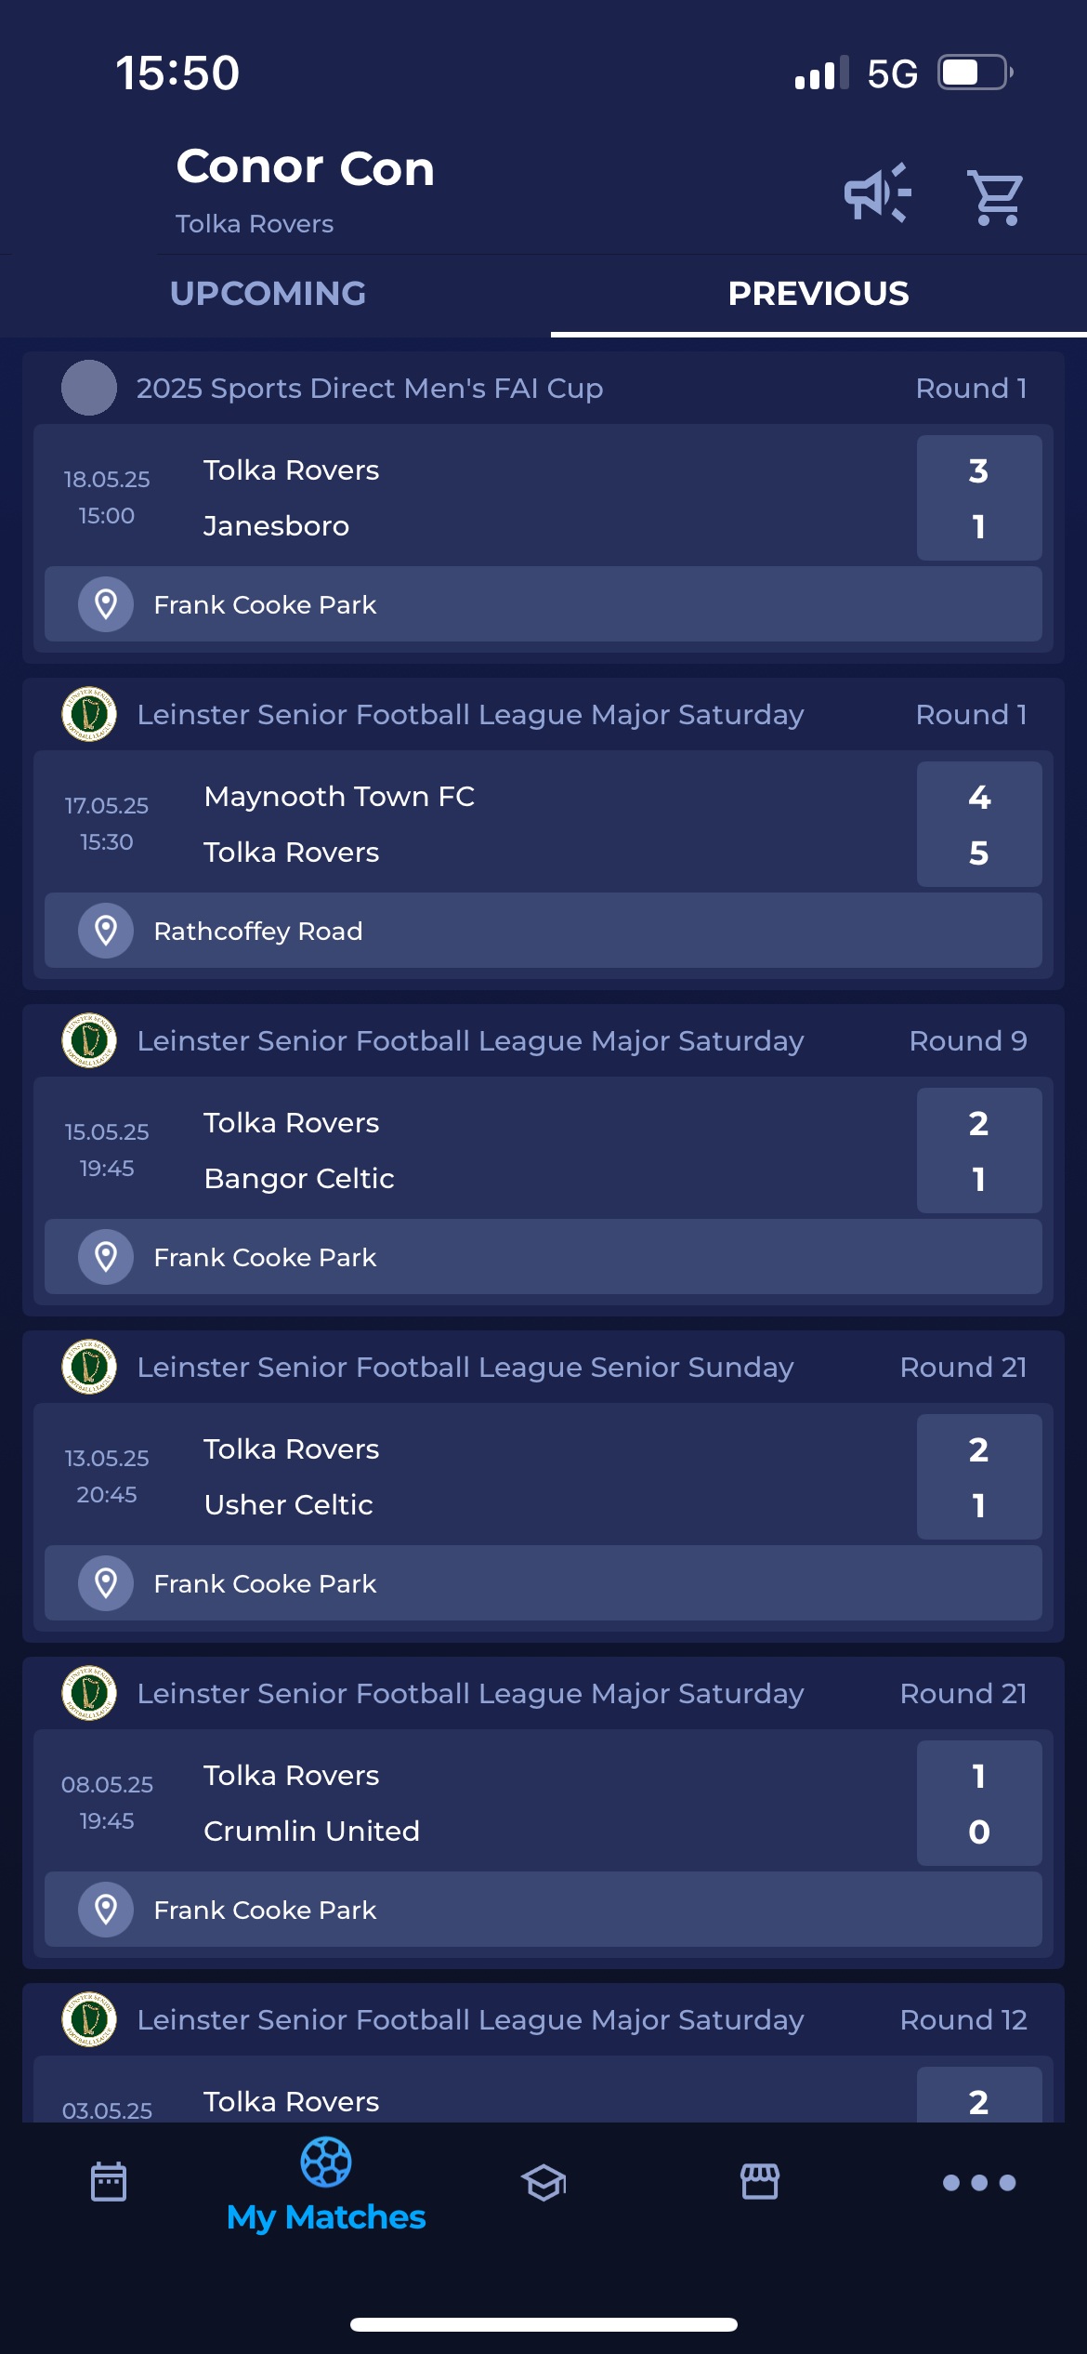Tap FAI Cup competition logo circle
The width and height of the screenshot is (1087, 2354).
(89, 388)
